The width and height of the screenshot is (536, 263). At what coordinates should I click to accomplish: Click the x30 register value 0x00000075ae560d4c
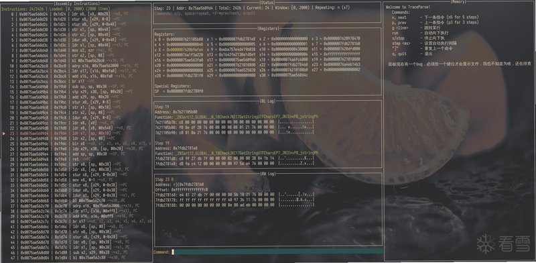pos(289,75)
